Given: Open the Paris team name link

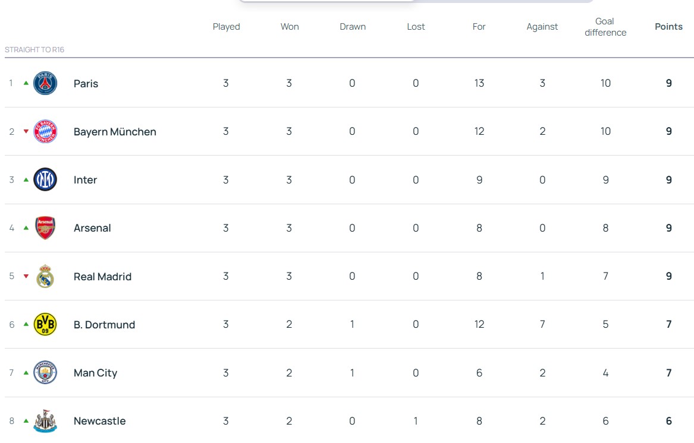Looking at the screenshot, I should pyautogui.click(x=86, y=84).
